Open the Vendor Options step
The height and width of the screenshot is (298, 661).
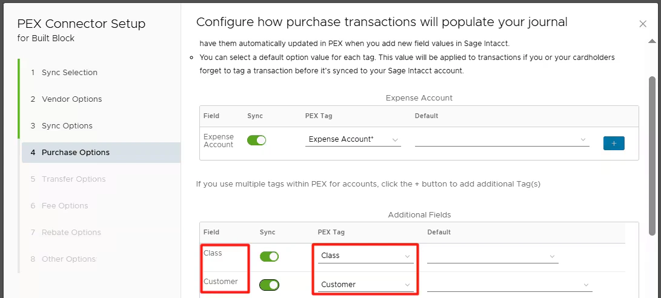(x=71, y=99)
